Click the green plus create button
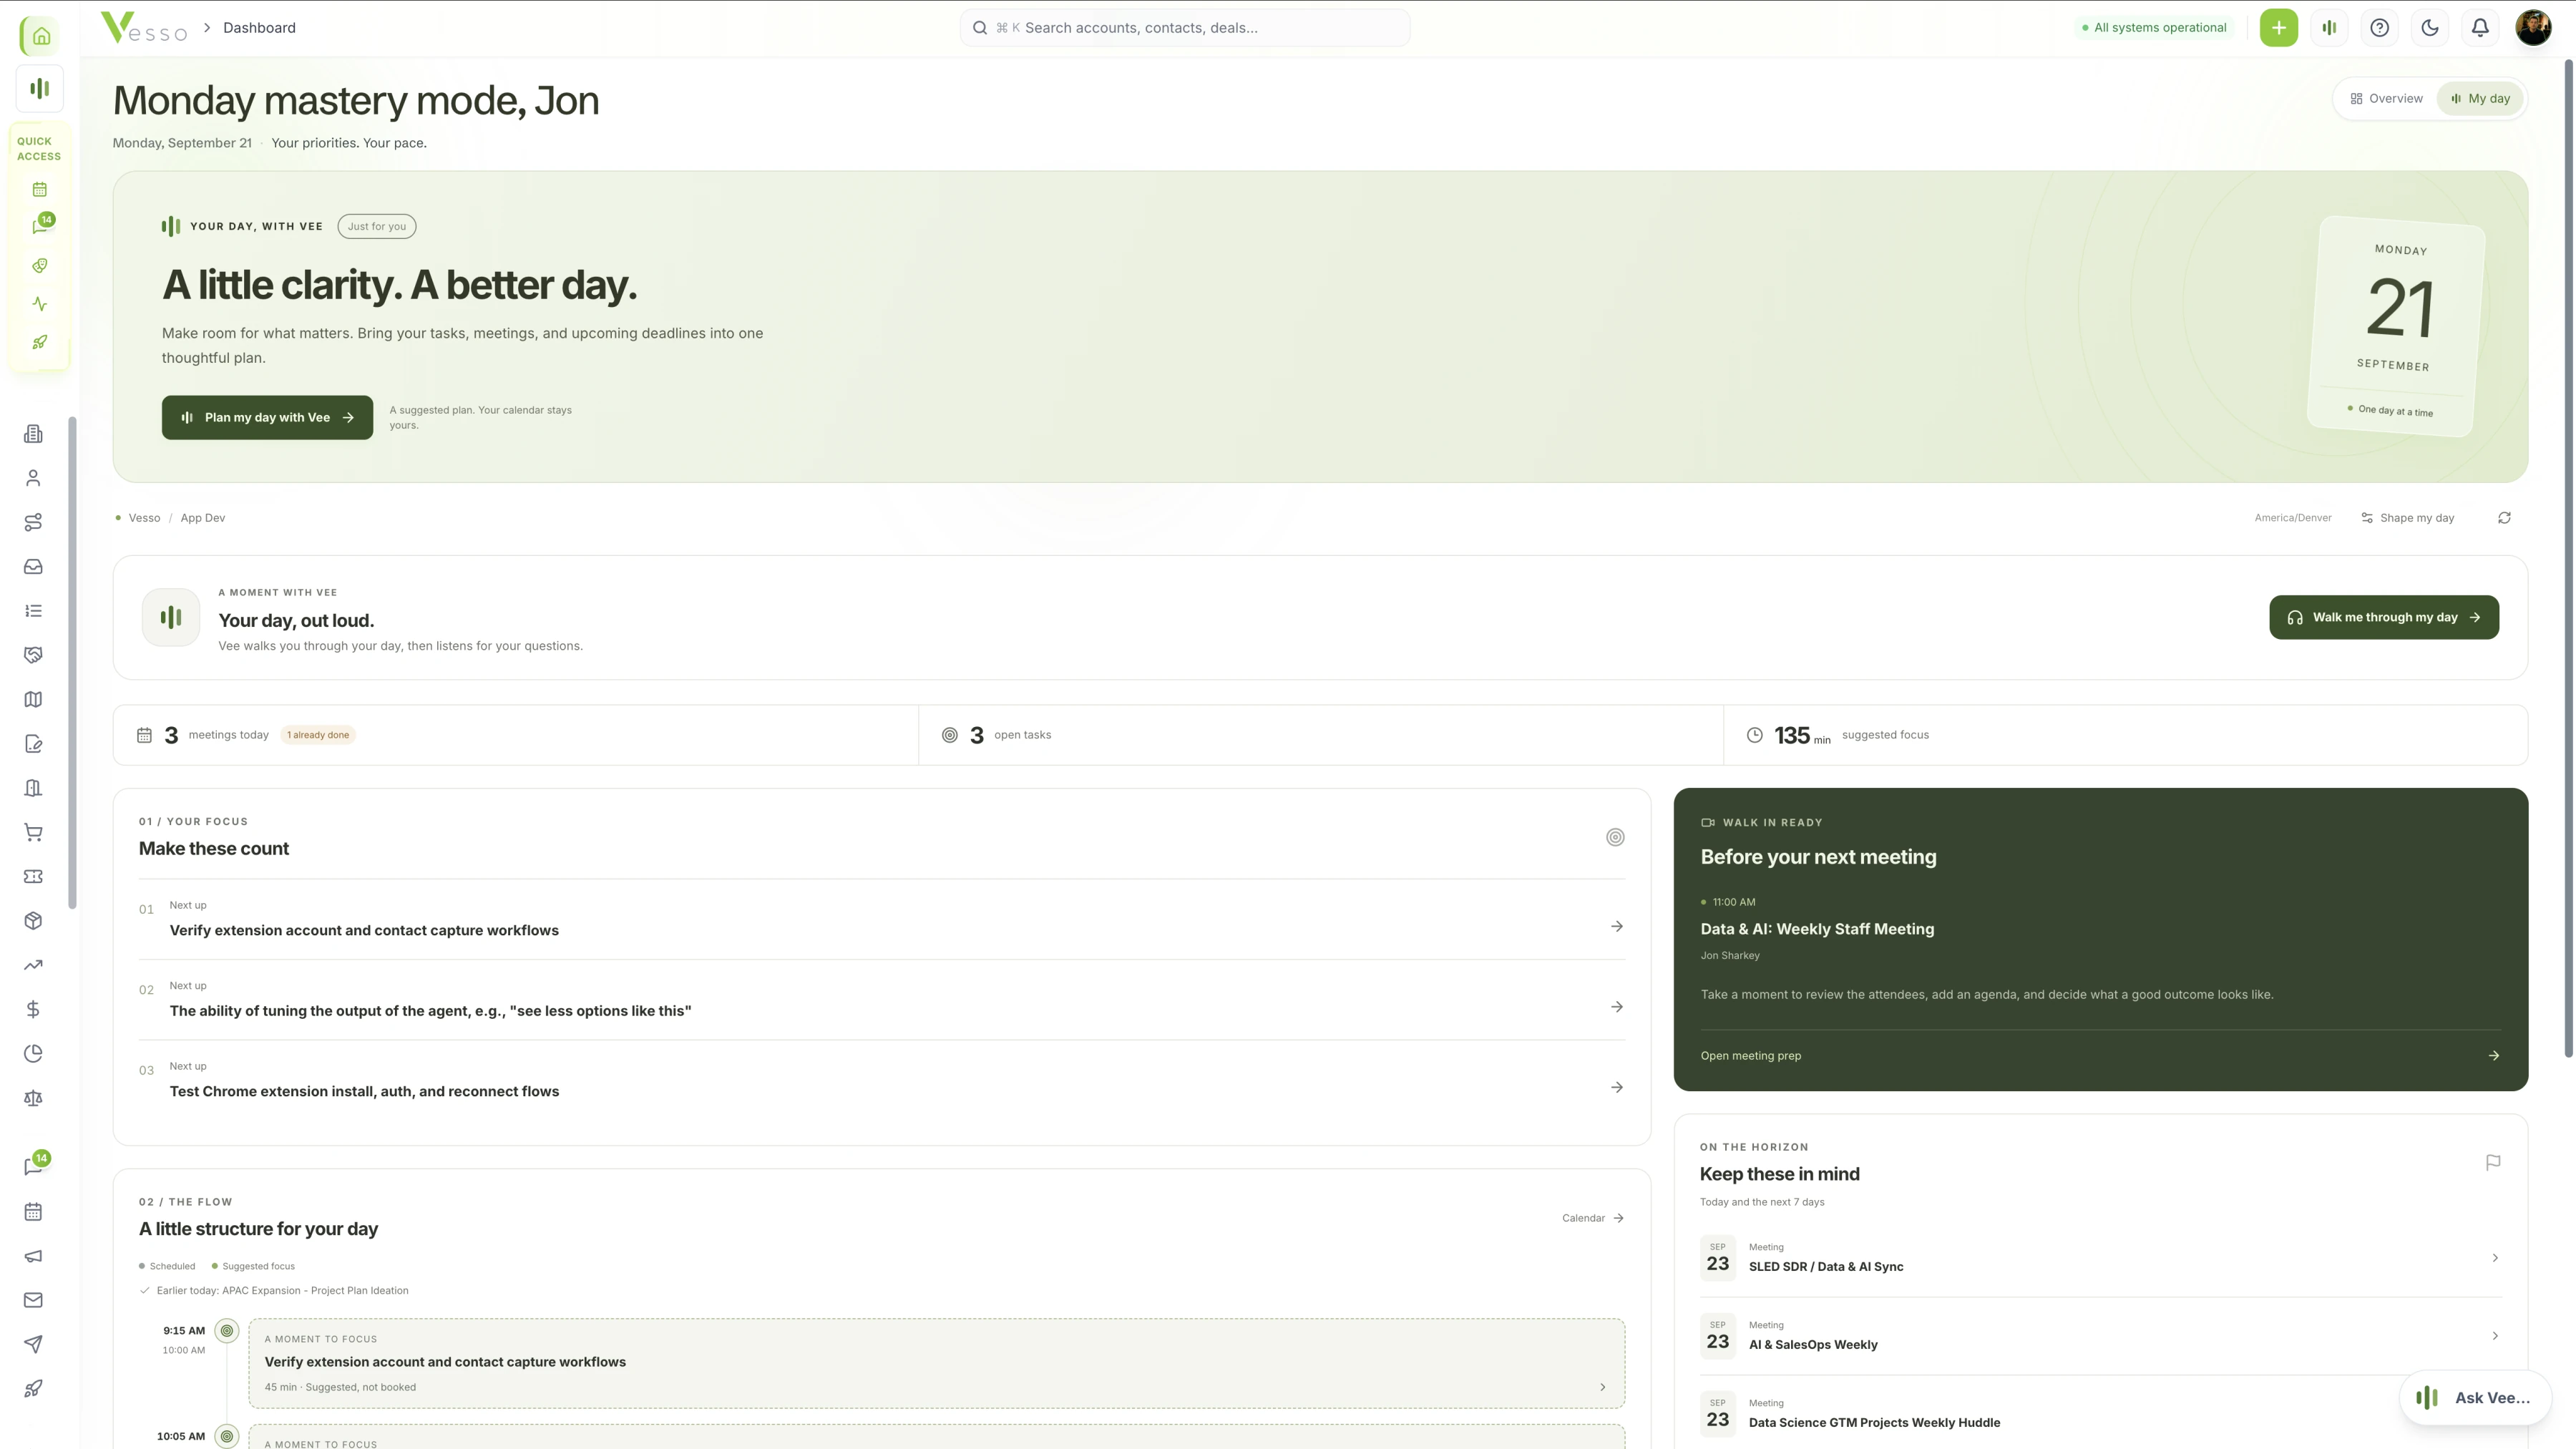 2279,28
